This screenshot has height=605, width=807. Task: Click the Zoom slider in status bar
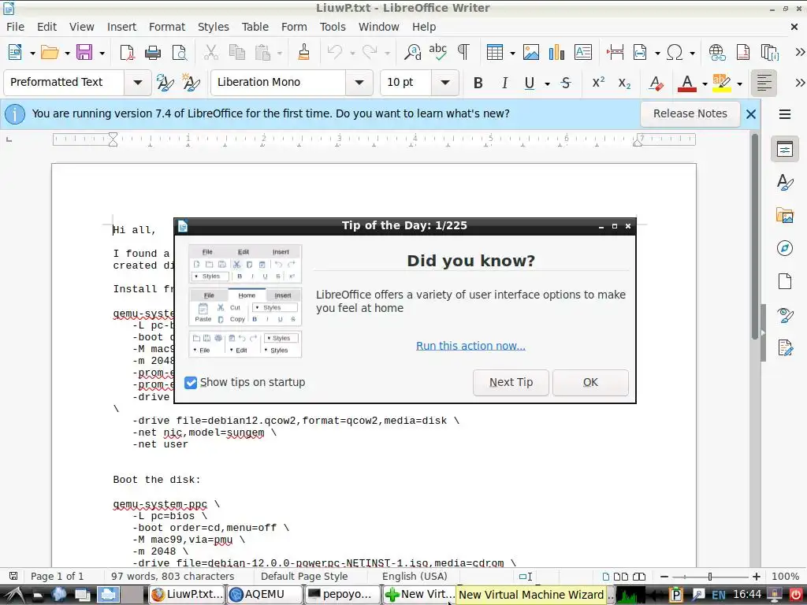[710, 577]
